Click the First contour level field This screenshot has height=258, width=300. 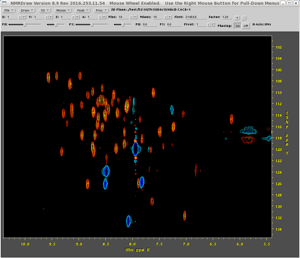pyautogui.click(x=195, y=17)
